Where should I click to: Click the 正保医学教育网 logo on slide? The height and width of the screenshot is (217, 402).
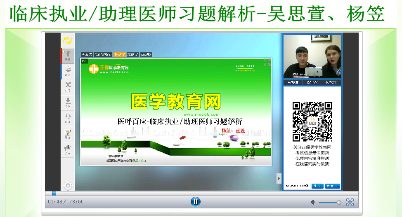click(109, 69)
